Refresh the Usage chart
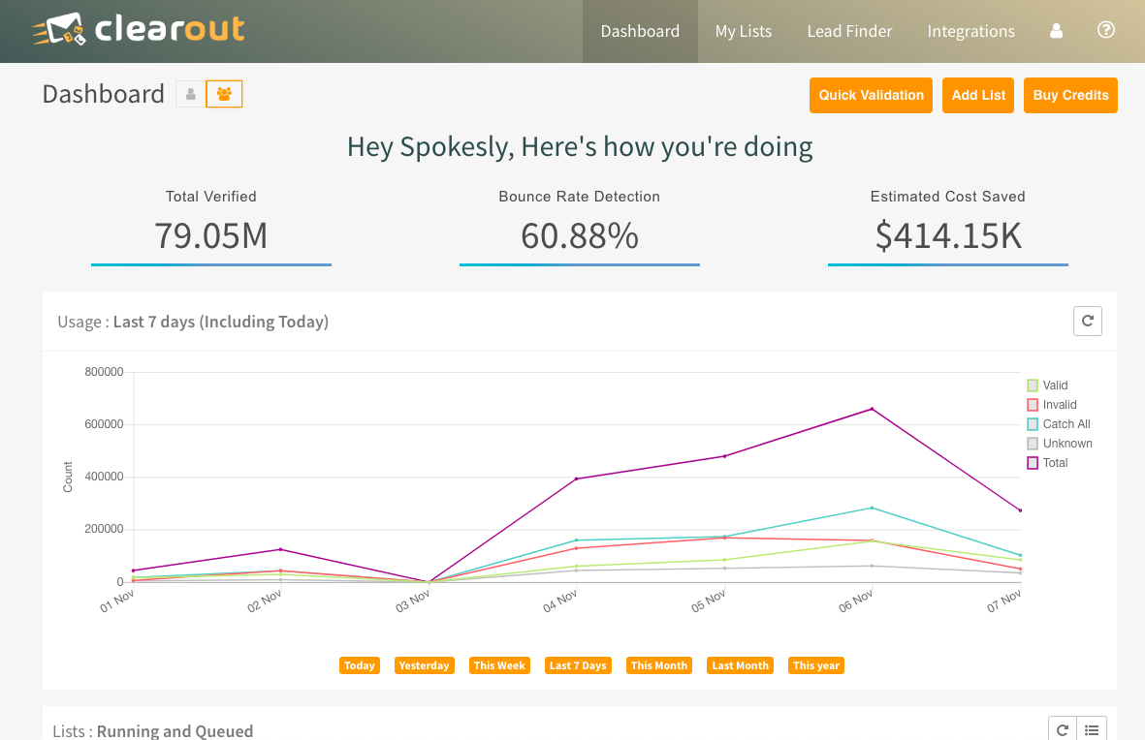Viewport: 1145px width, 740px height. click(1087, 321)
